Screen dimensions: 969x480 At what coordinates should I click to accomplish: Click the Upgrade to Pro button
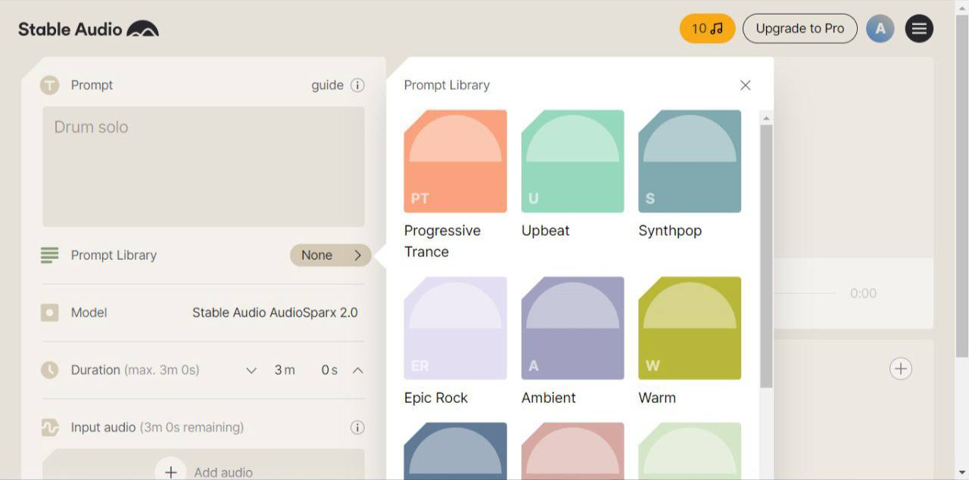(799, 29)
